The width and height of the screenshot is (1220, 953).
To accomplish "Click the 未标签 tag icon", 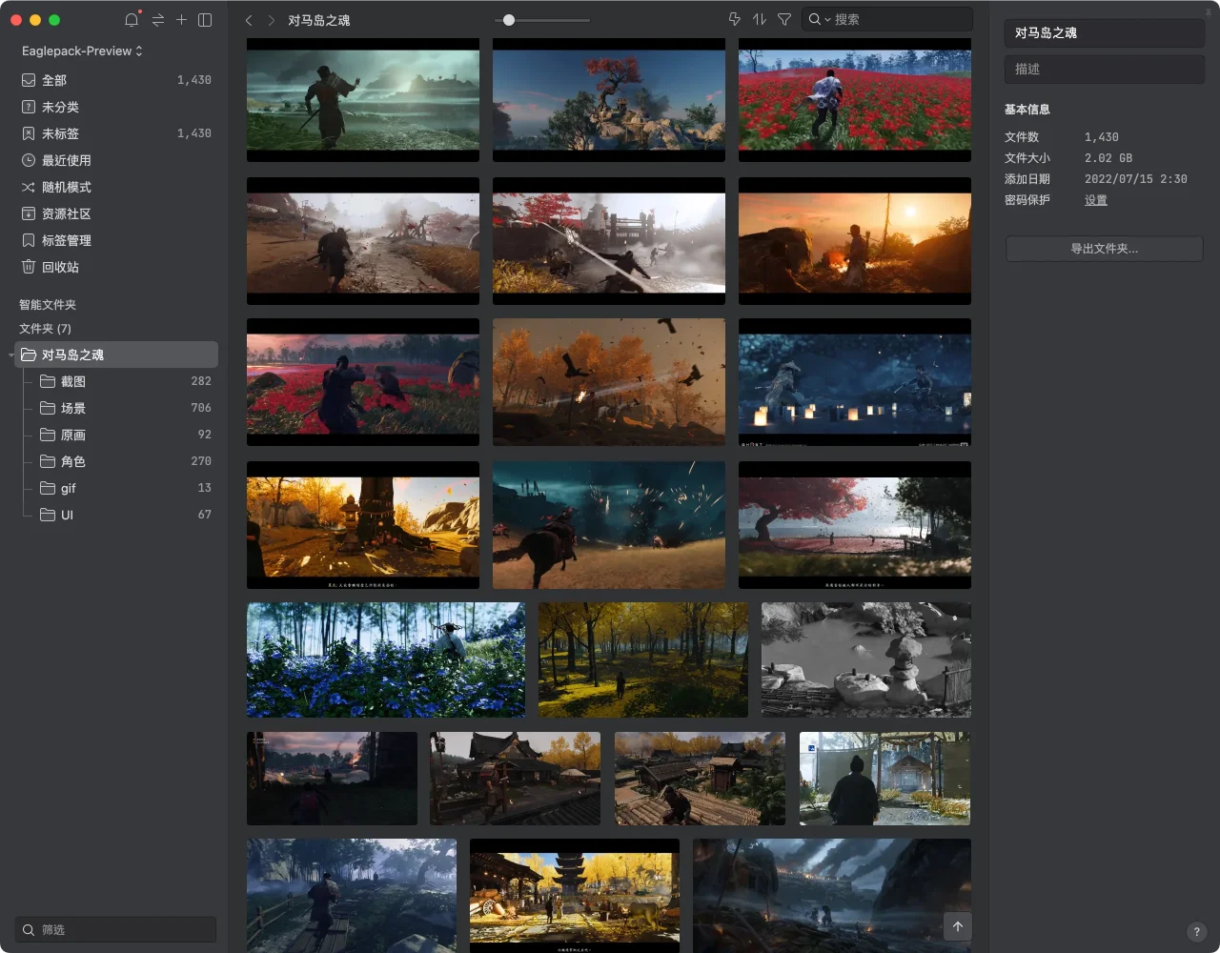I will 29,133.
